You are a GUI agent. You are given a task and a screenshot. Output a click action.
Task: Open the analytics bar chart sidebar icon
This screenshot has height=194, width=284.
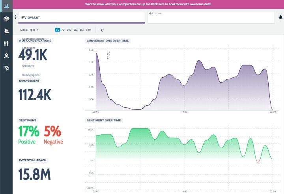pos(6,6)
